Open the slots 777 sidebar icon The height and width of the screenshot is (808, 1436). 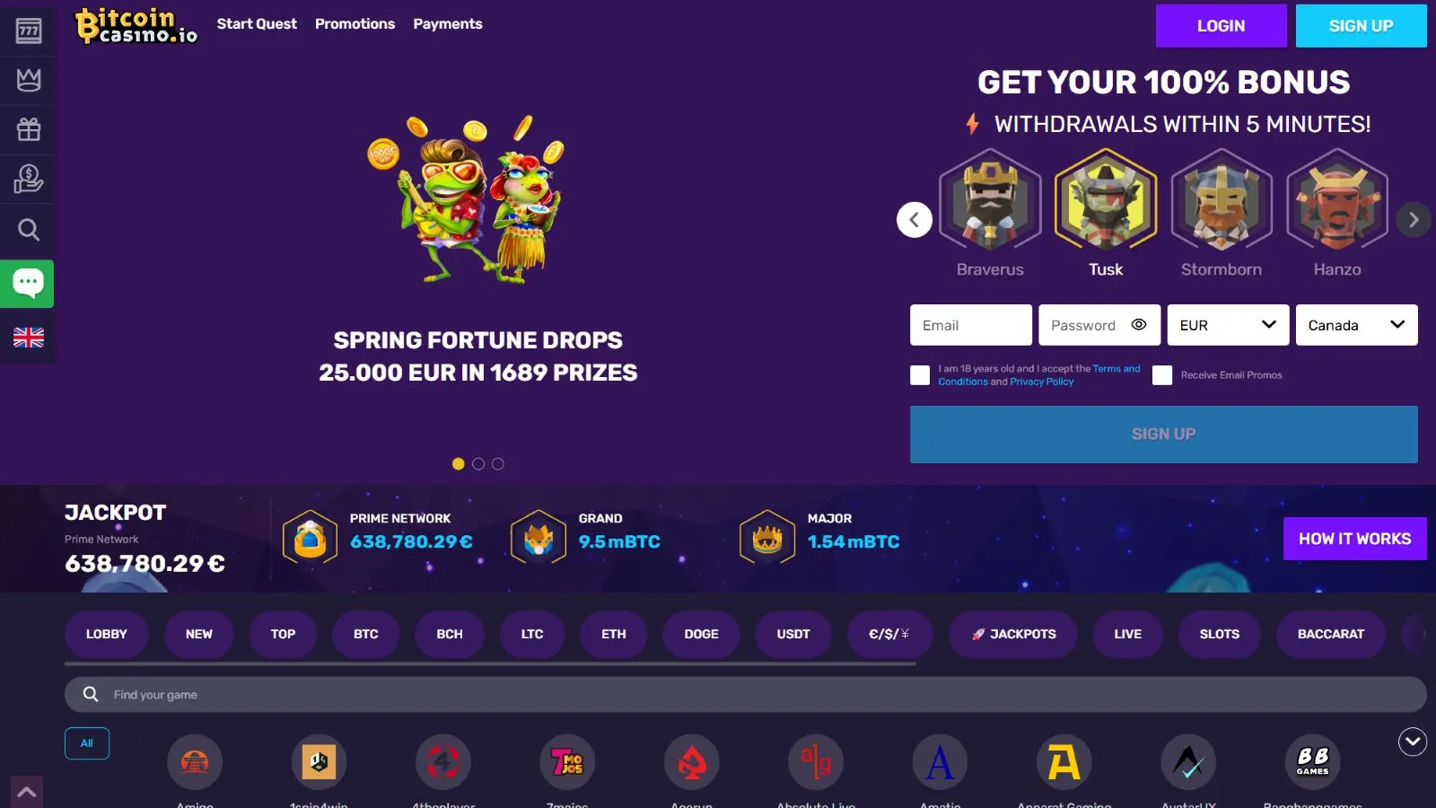(28, 31)
